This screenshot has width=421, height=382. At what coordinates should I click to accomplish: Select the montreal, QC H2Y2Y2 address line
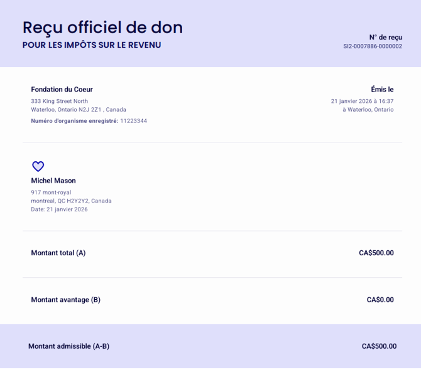(71, 201)
